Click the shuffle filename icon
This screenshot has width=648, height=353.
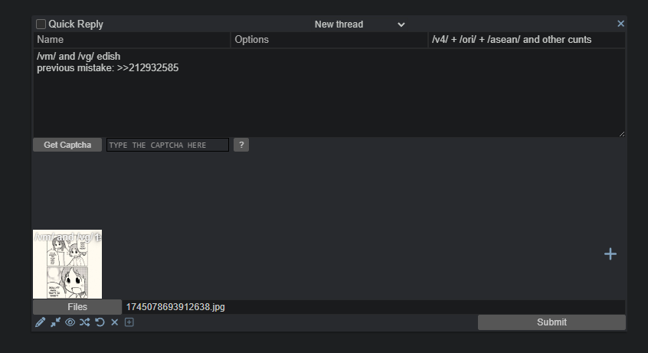(x=85, y=322)
